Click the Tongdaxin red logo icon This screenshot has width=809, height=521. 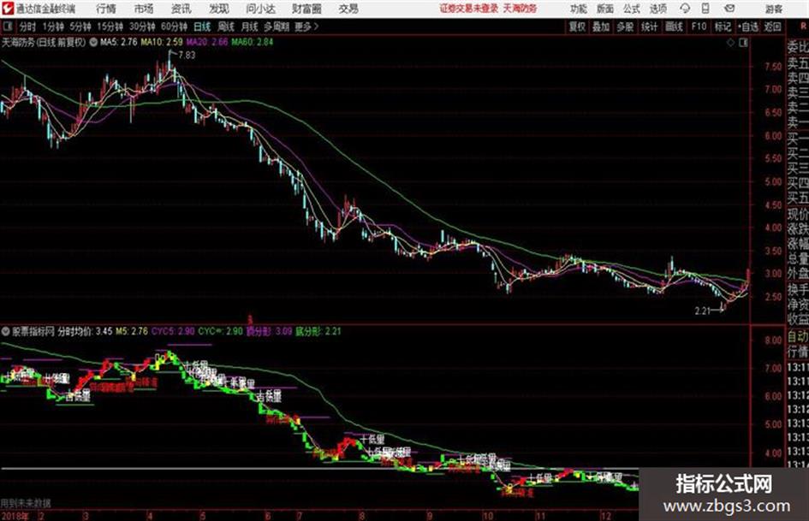7,9
